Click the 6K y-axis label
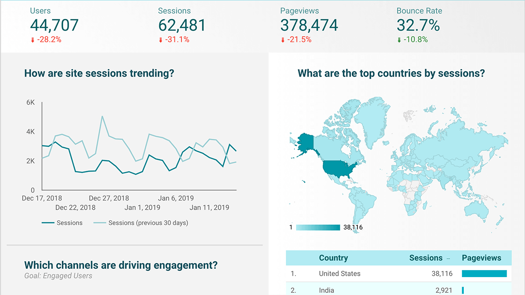 pos(31,102)
